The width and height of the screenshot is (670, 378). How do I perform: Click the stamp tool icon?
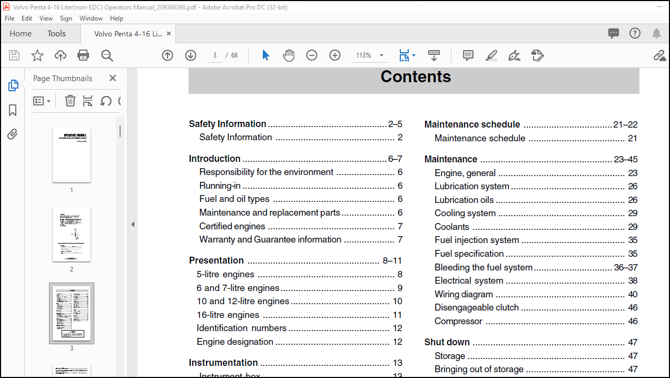[x=537, y=55]
